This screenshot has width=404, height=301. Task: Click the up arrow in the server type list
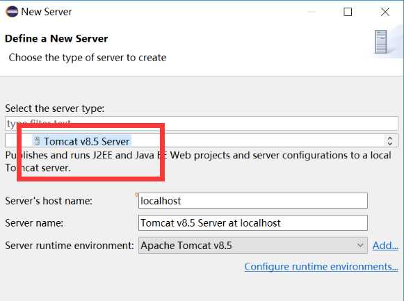click(x=390, y=138)
